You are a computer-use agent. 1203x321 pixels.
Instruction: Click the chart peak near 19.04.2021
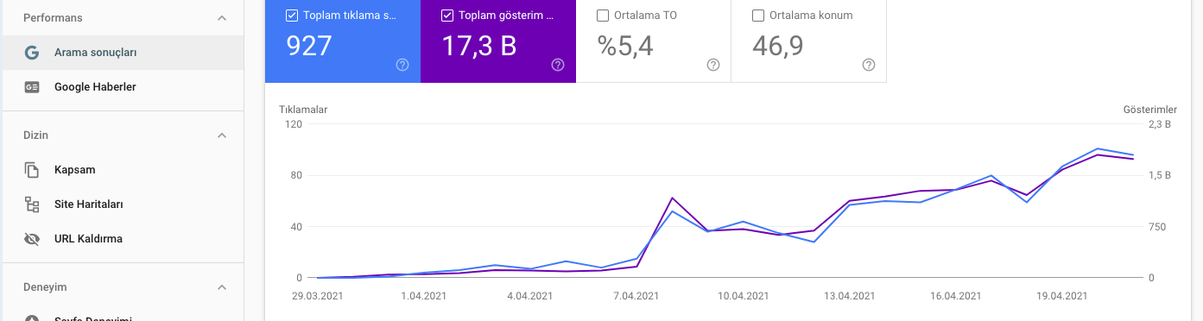click(1097, 148)
